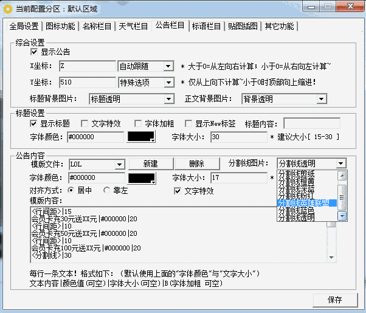Click the title 字体大小 field showing 30
The image size is (366, 313).
pos(239,137)
